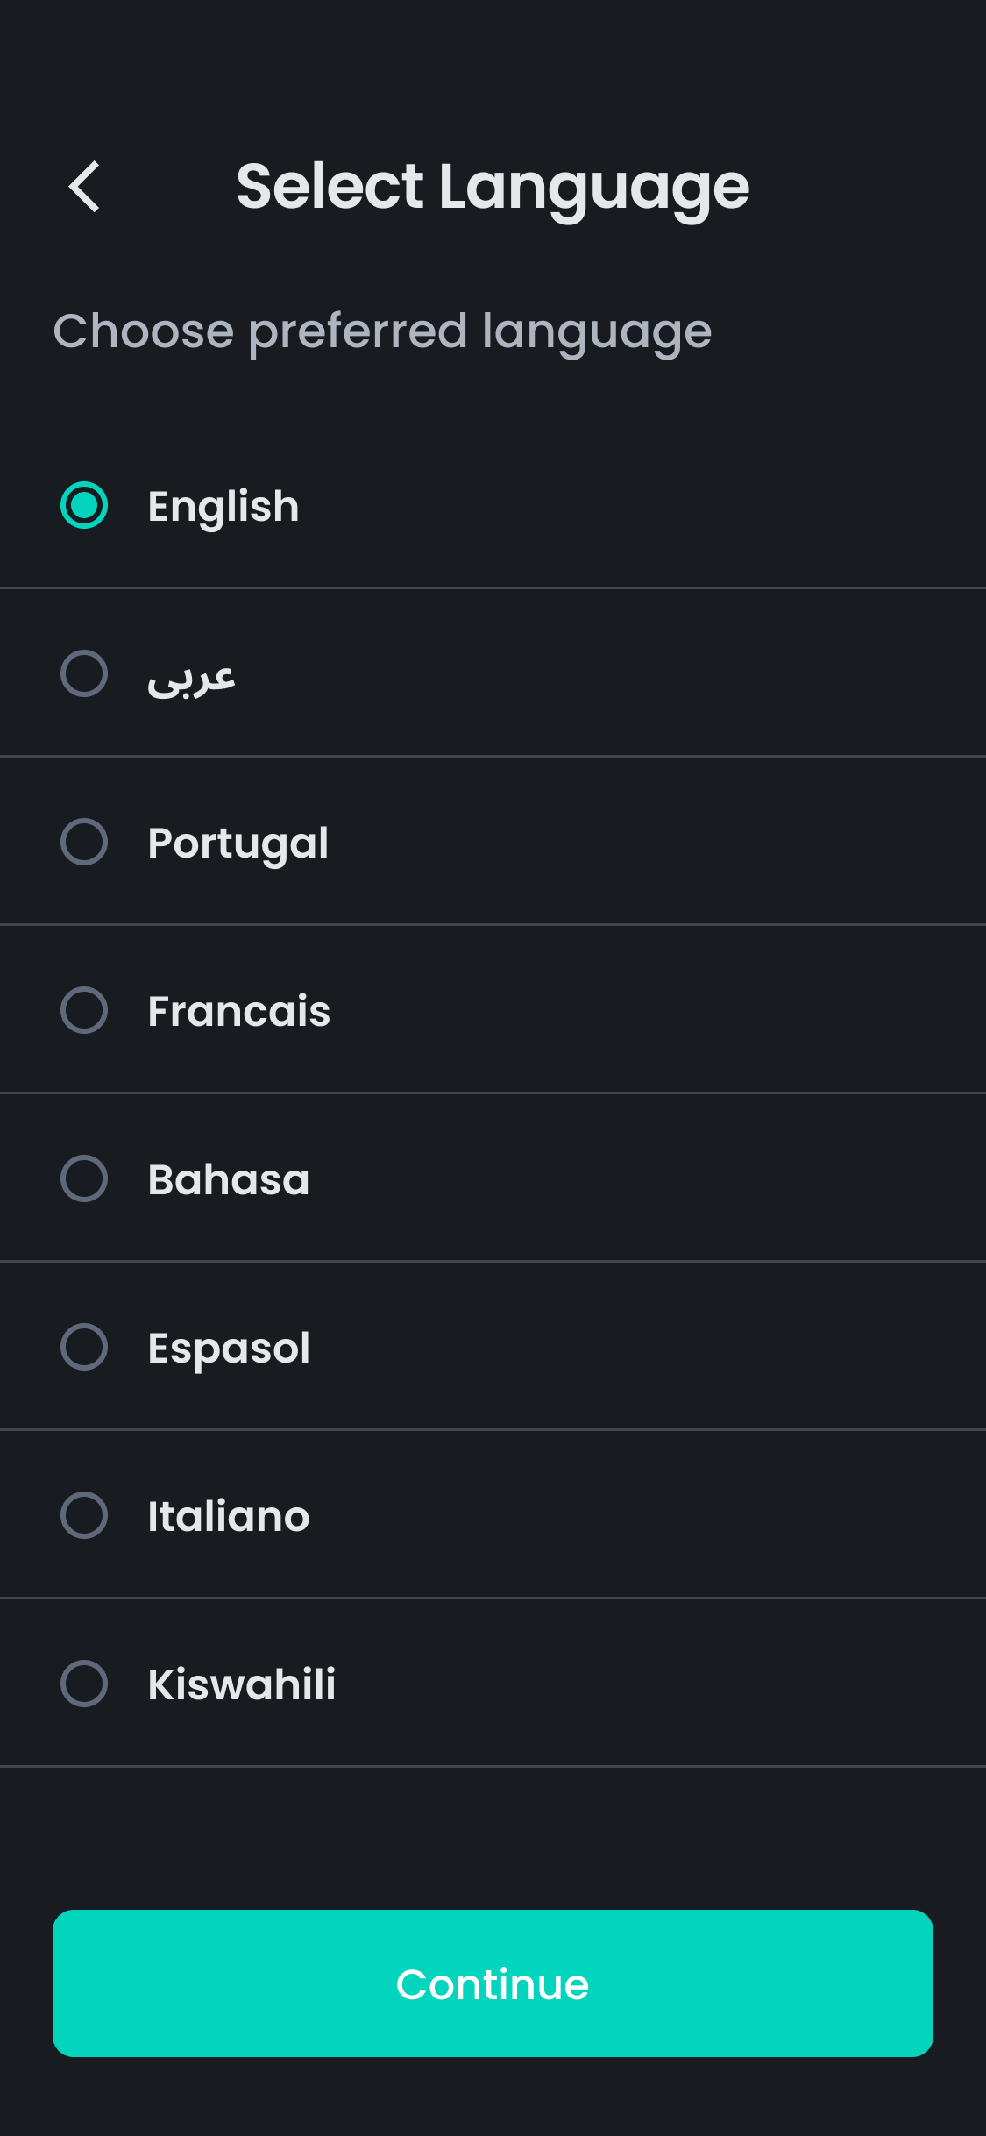The image size is (986, 2136).
Task: Select the Arabic radio button
Action: pos(84,673)
